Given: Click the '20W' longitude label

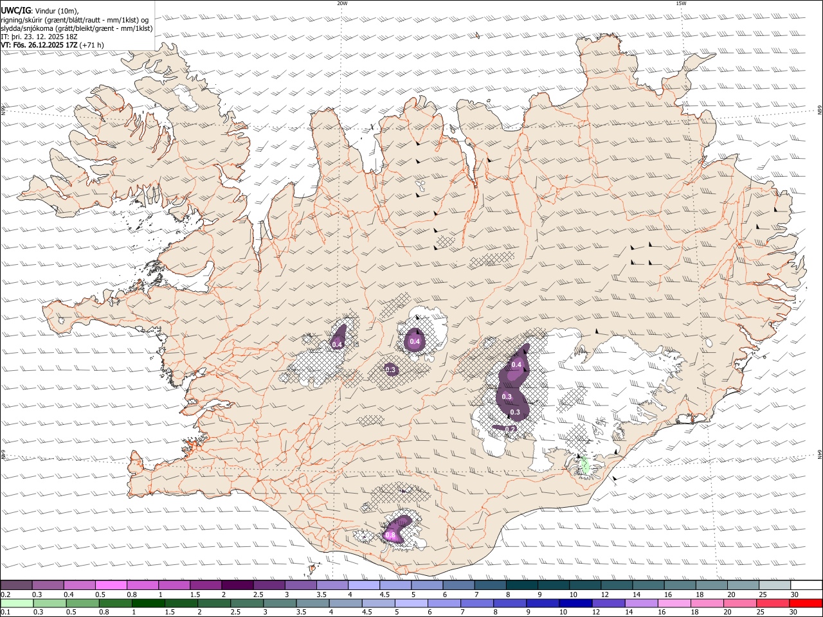Looking at the screenshot, I should point(342,3).
